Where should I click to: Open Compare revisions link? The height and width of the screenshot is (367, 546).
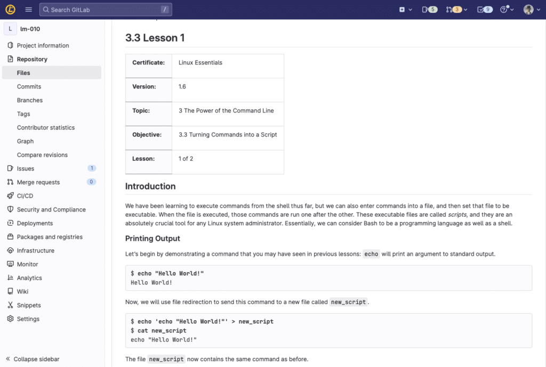coord(42,155)
